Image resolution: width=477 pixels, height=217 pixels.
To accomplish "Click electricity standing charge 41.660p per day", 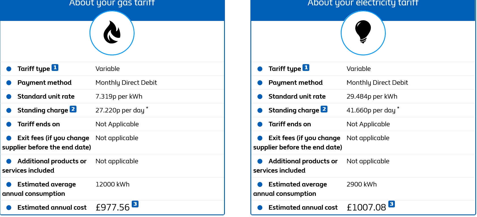I will coord(371,110).
